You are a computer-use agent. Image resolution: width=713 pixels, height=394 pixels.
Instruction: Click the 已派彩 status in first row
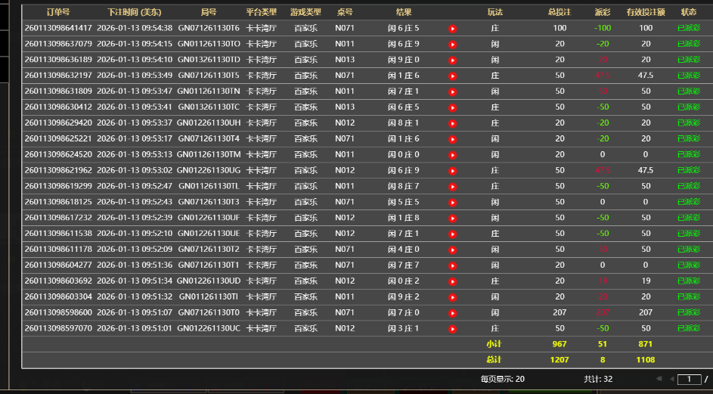(x=688, y=29)
